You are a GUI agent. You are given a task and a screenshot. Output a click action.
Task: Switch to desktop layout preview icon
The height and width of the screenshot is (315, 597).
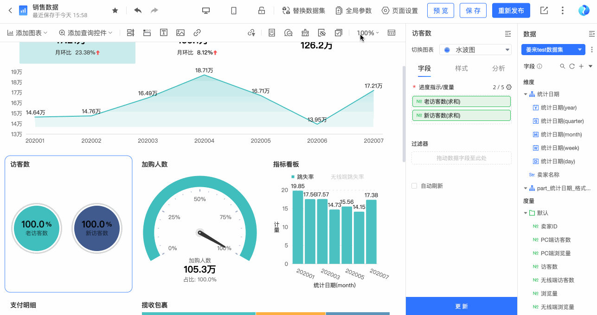coord(206,11)
